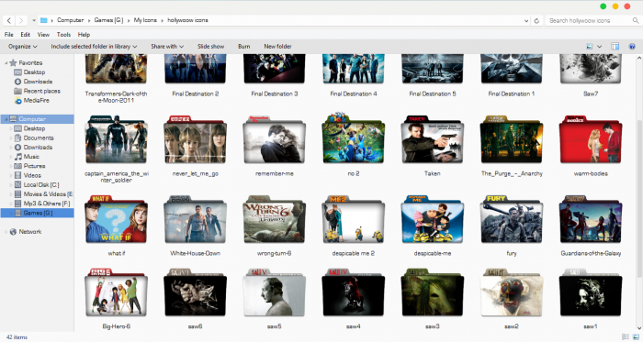
Task: Click the Slide show button
Action: [x=210, y=46]
